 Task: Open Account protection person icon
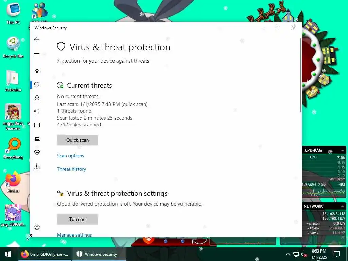[37, 98]
